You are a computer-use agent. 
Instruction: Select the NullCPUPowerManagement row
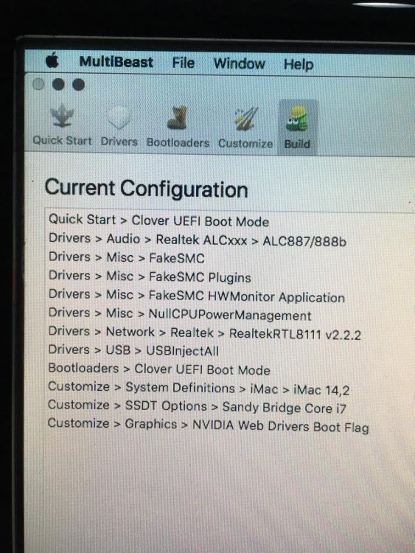coord(180,313)
